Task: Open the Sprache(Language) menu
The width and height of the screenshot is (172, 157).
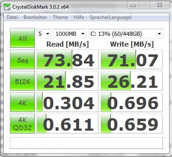Action: tap(111, 17)
